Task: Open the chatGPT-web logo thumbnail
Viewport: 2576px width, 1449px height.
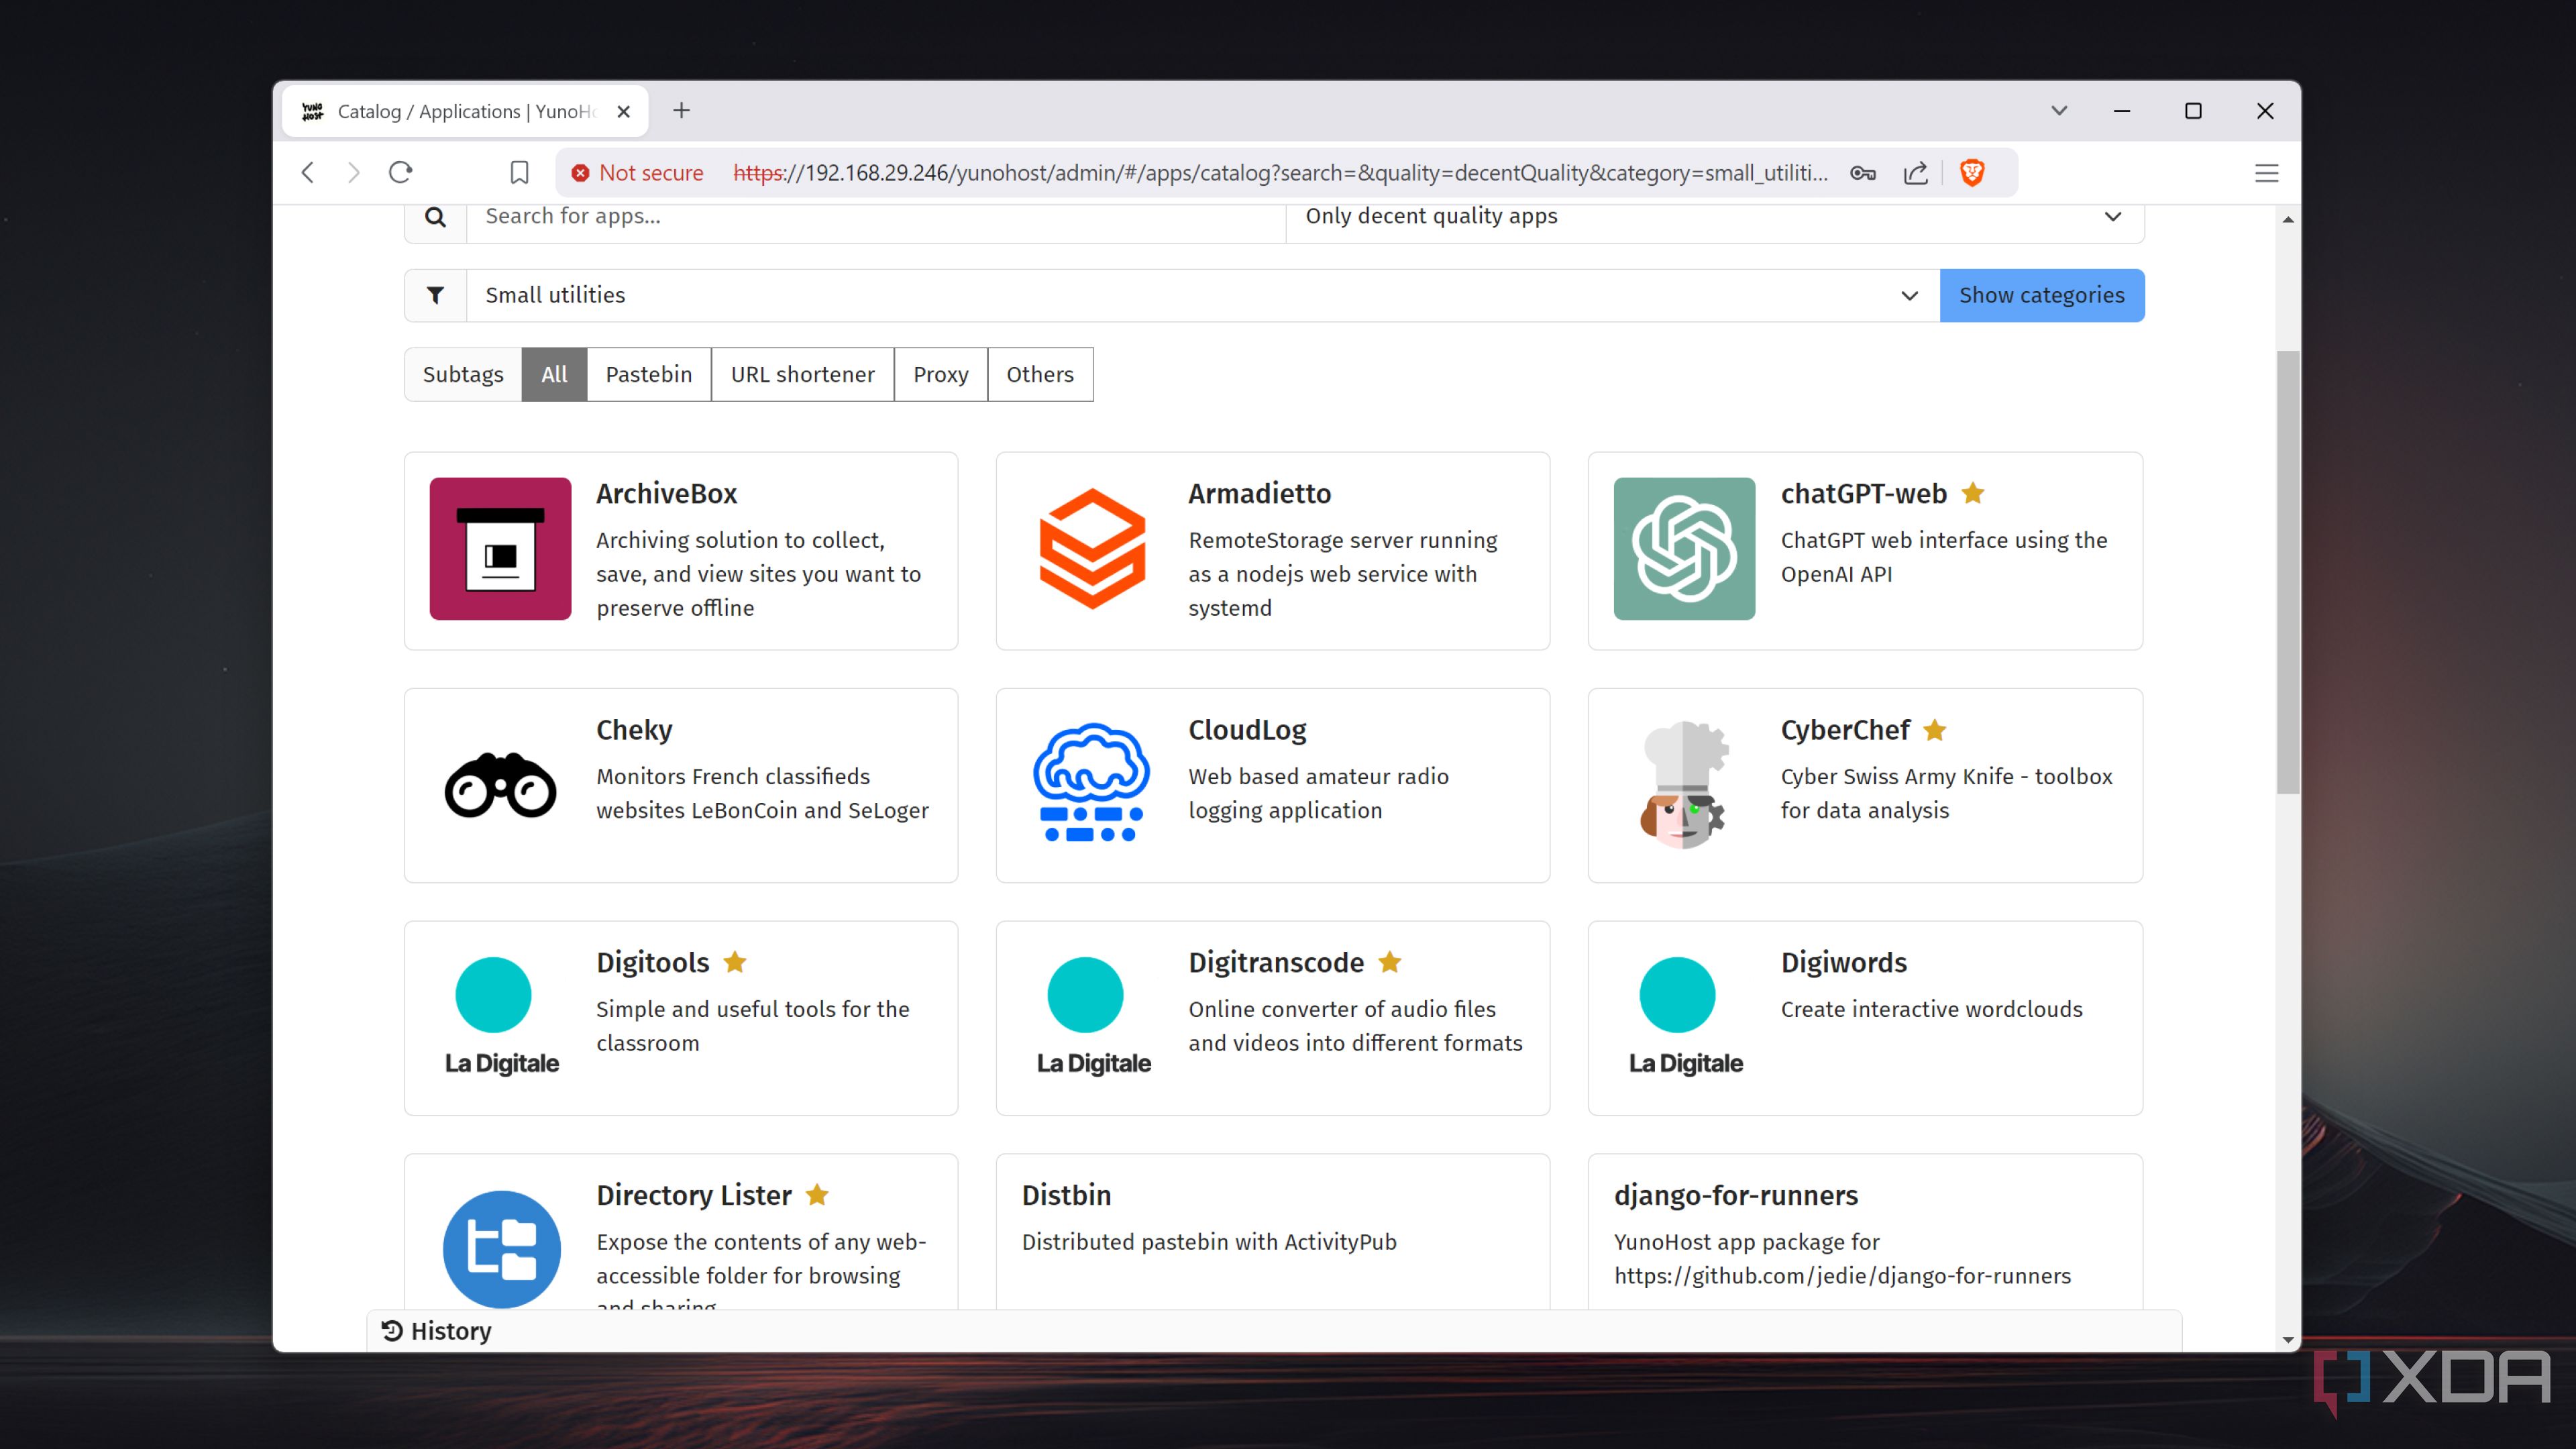Action: [1684, 548]
